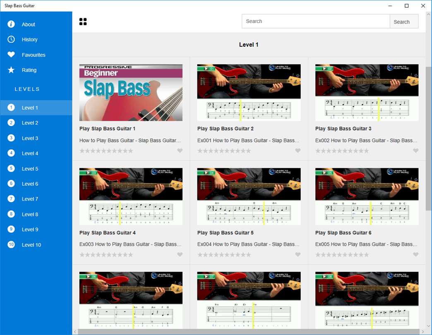Click the Level 10 number circle icon
The image size is (432, 335).
11,244
